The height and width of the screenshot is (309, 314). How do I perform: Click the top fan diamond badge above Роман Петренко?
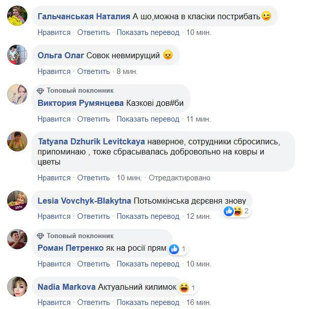(x=41, y=236)
